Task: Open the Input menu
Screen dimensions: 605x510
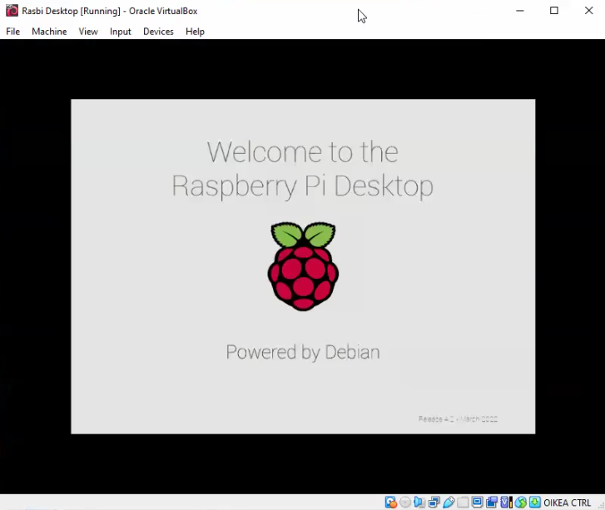Action: 121,32
